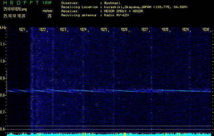This screenshot has width=214, height=136.
Task: Click the 1821 time marker
Action: coord(22,30)
